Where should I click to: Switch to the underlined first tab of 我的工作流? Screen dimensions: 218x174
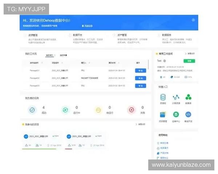coord(50,55)
